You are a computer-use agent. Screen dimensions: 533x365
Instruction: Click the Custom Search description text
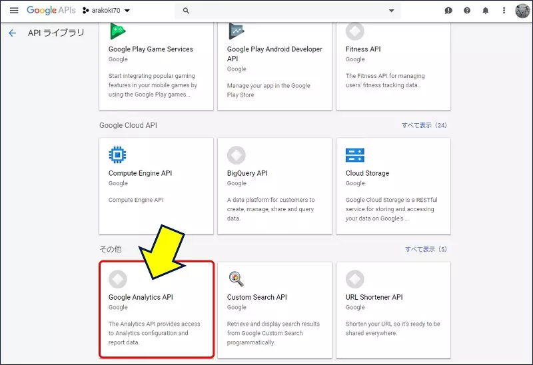point(273,333)
